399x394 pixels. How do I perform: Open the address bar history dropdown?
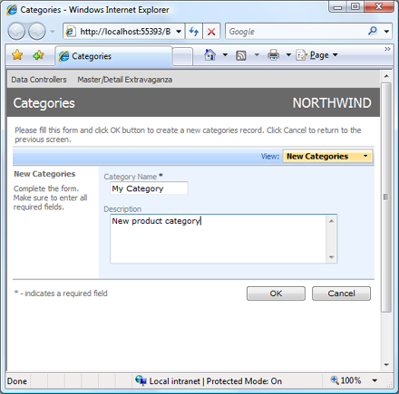[x=179, y=32]
